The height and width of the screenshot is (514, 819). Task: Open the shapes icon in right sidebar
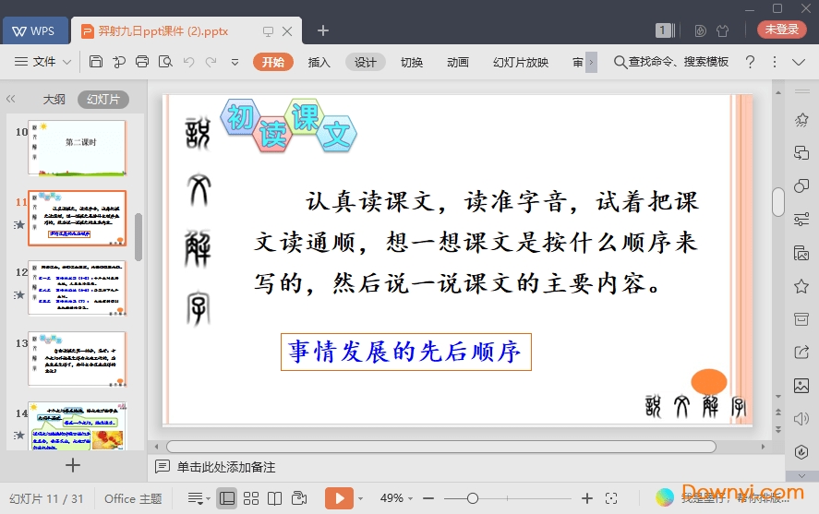(801, 185)
